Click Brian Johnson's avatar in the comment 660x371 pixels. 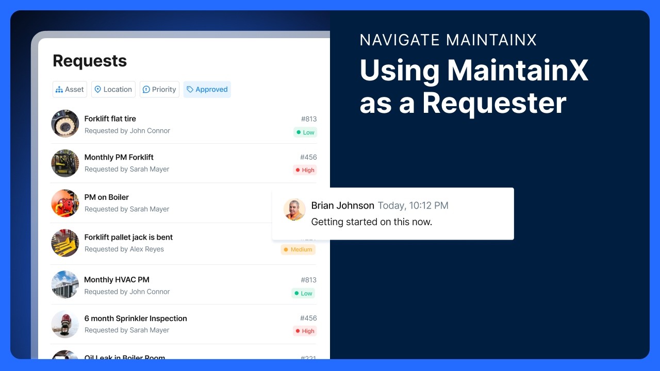click(294, 210)
